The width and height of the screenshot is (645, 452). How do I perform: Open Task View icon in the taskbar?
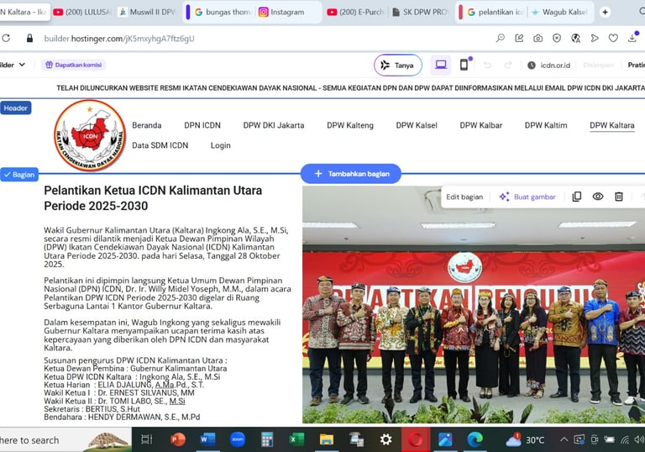(x=146, y=439)
